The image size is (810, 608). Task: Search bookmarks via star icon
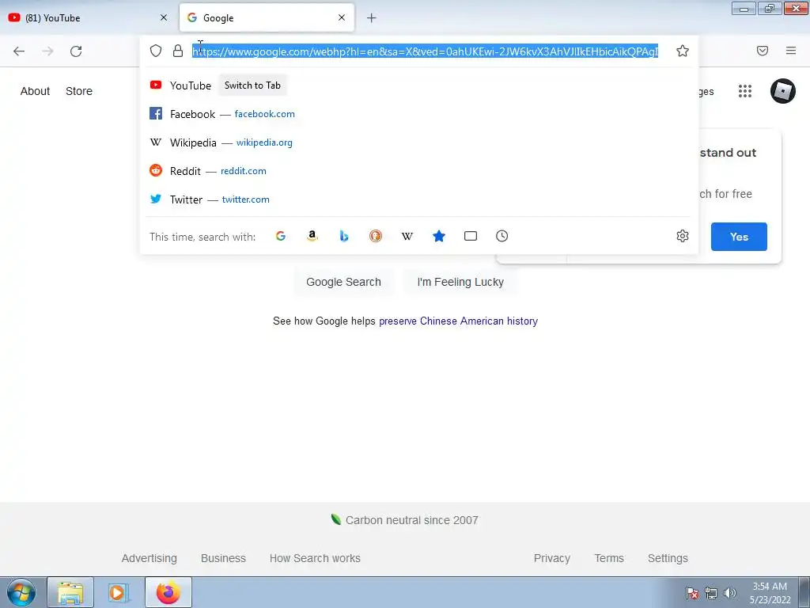(439, 236)
